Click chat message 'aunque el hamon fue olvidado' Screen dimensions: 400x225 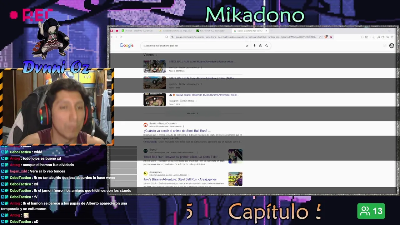tap(48, 165)
